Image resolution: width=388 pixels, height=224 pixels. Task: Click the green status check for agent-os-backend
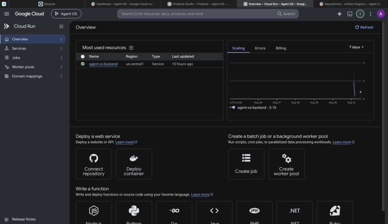tap(83, 64)
